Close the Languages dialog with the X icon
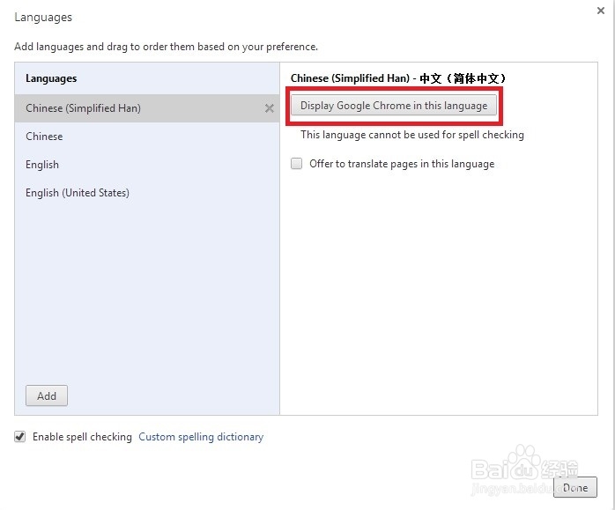The height and width of the screenshot is (510, 615). (x=601, y=11)
